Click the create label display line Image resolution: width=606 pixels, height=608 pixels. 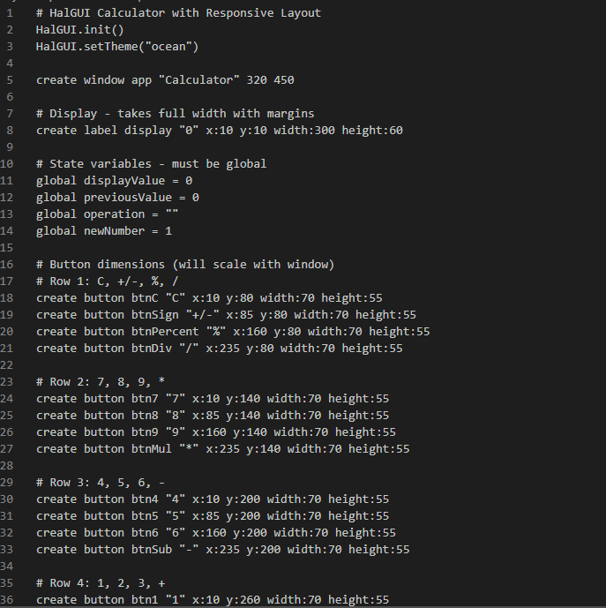[x=219, y=131]
